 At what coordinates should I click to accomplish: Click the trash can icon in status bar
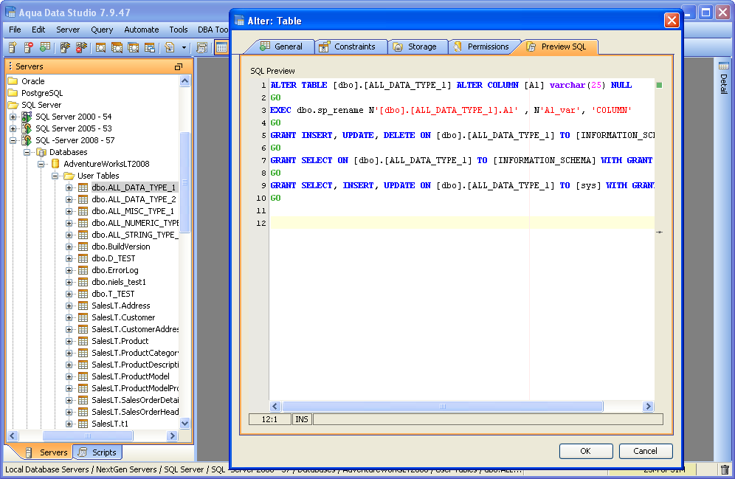[725, 469]
